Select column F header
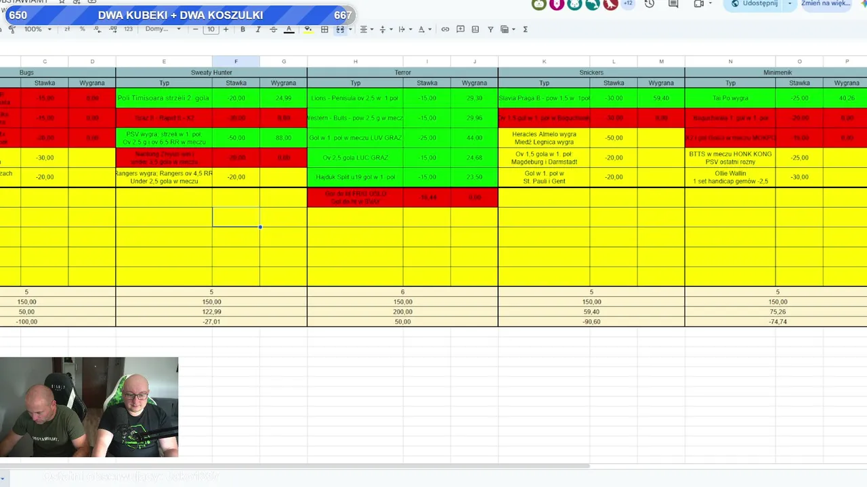 (x=236, y=62)
